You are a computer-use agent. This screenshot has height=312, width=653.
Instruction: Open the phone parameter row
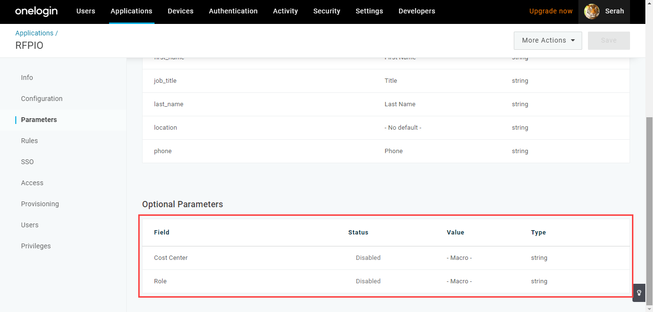[x=386, y=151]
